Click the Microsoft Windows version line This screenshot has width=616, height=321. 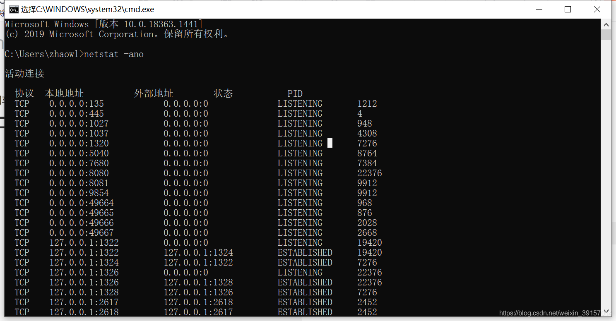pyautogui.click(x=104, y=24)
